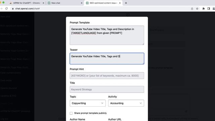Screen dimensions: 215x121
Task: Close the AIPRM for ChatGPT tab
Action: point(43,3)
